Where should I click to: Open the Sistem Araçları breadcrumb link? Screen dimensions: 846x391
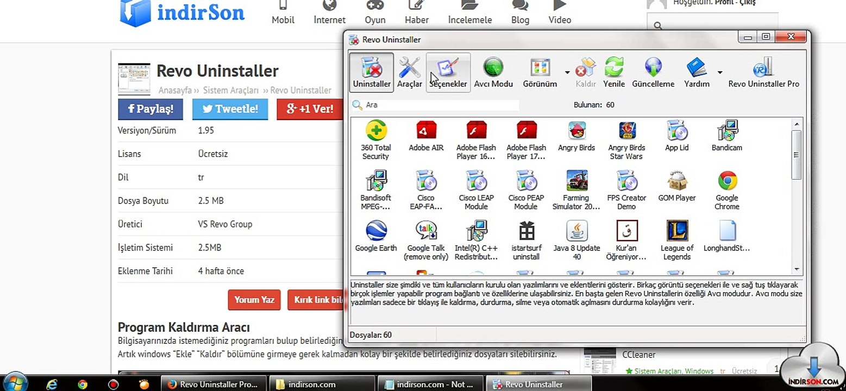pos(231,90)
